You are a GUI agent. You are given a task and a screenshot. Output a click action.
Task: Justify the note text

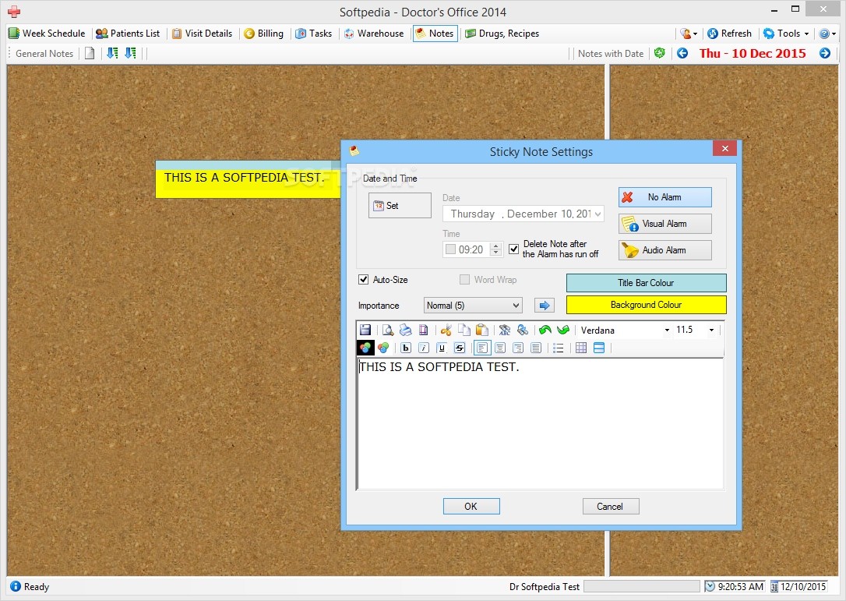pyautogui.click(x=536, y=348)
